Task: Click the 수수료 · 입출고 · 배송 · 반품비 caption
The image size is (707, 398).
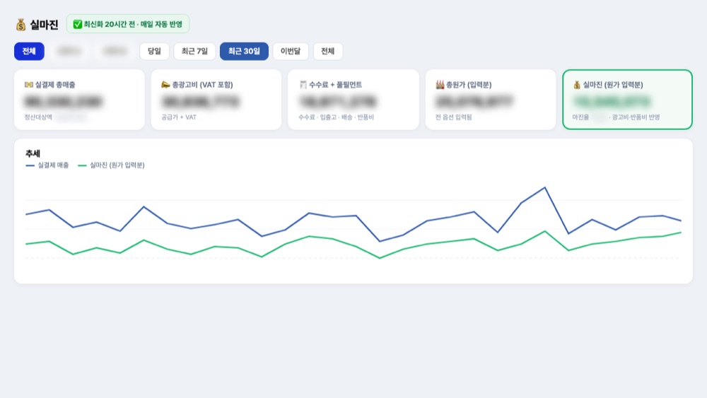Action: 336,117
